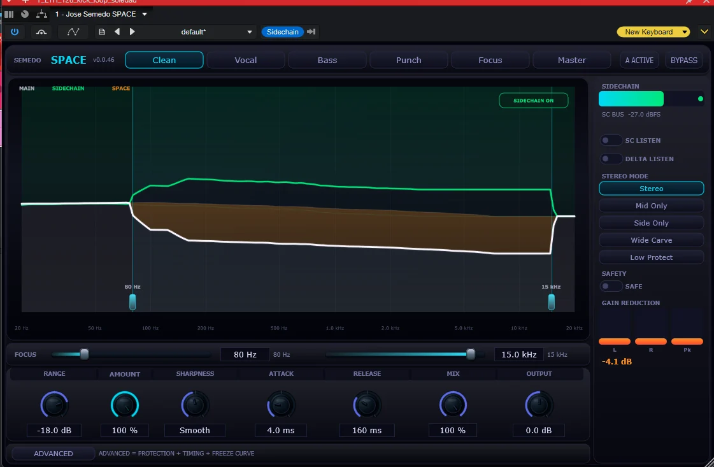Go to previous preset arrow
Viewport: 714px width, 467px height.
(117, 32)
